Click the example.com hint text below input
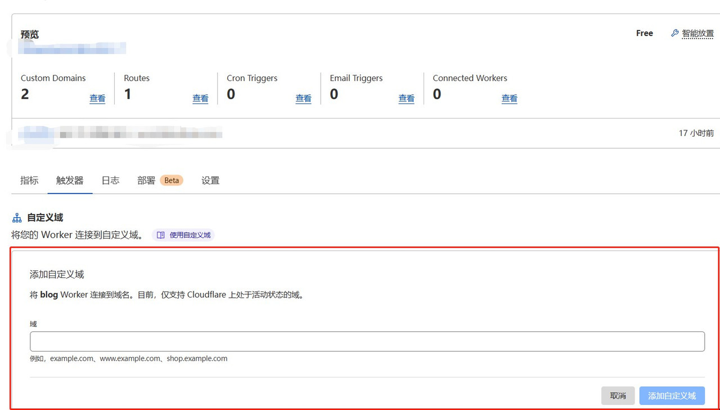The height and width of the screenshot is (410, 720). pyautogui.click(x=129, y=358)
